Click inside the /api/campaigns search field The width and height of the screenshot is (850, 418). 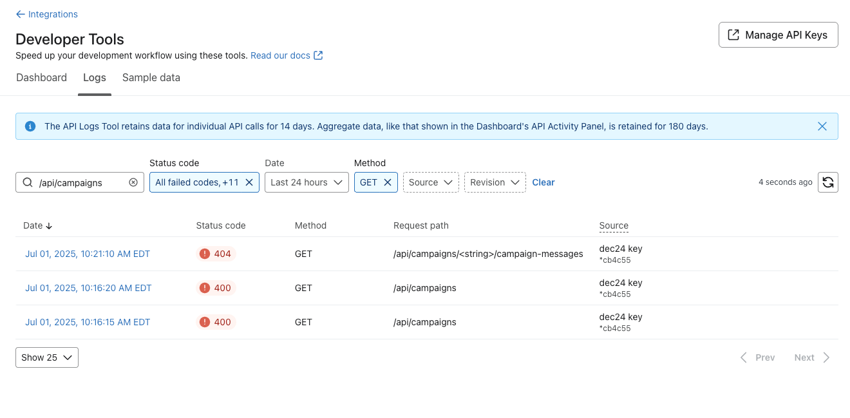click(80, 182)
